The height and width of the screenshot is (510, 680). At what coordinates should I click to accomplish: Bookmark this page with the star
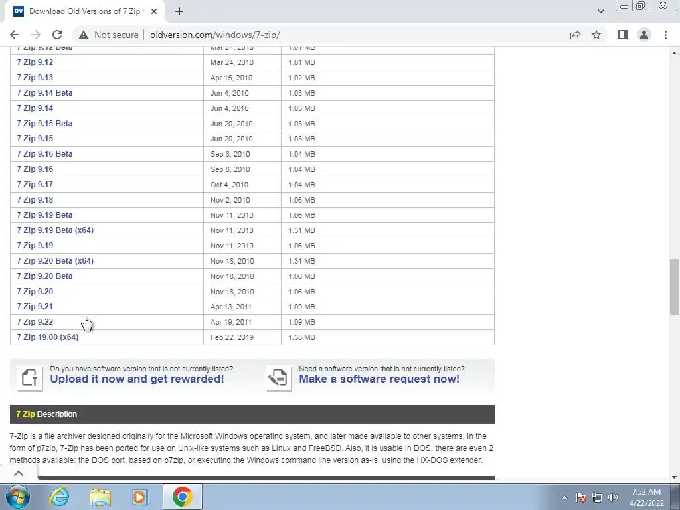[596, 35]
